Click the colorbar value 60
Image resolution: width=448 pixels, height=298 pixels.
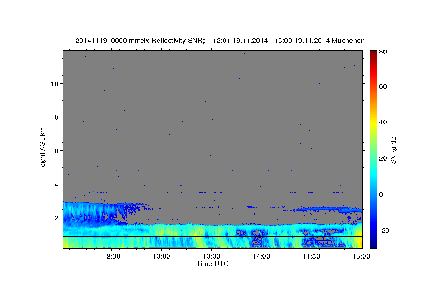tap(383, 86)
